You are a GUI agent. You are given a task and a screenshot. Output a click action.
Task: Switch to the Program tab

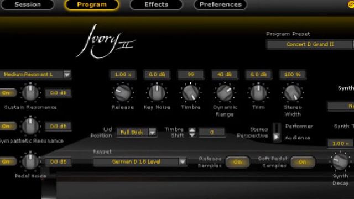[91, 4]
